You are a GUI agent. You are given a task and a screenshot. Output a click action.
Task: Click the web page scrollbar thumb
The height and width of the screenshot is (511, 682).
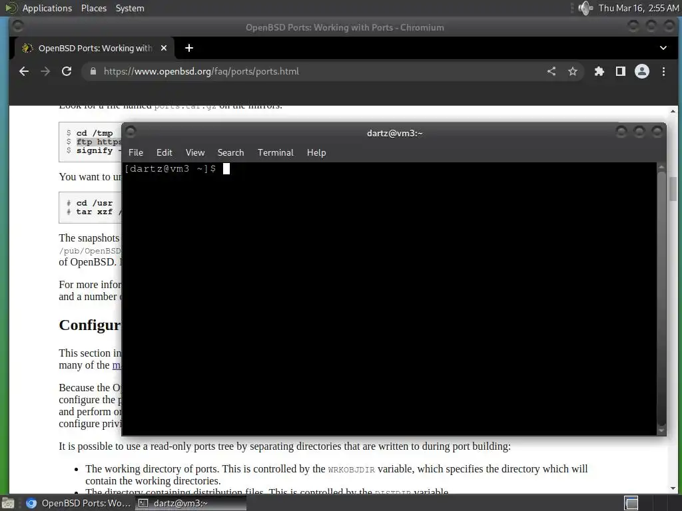673,188
